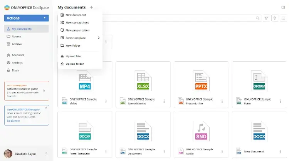Image resolution: width=289 pixels, height=161 pixels.
Task: Open options for ONLYOFFICE Sample Document
Action: pos(164,151)
